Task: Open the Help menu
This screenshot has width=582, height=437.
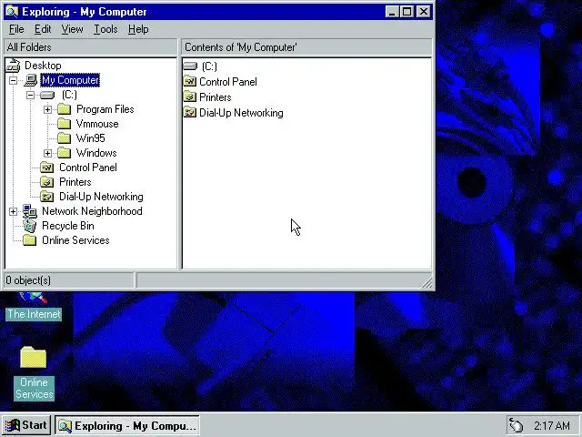Action: point(138,29)
